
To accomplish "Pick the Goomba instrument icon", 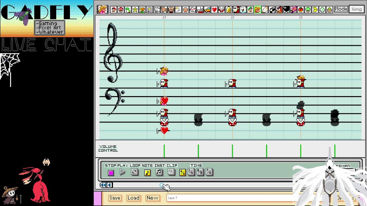I will 279,9.
